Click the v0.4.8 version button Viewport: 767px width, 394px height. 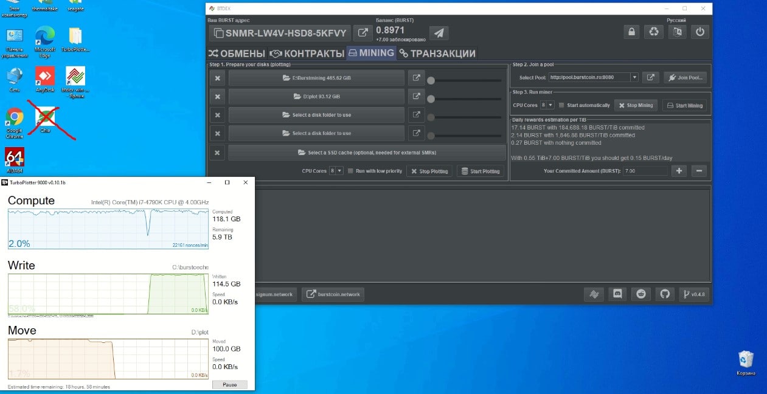(x=693, y=294)
